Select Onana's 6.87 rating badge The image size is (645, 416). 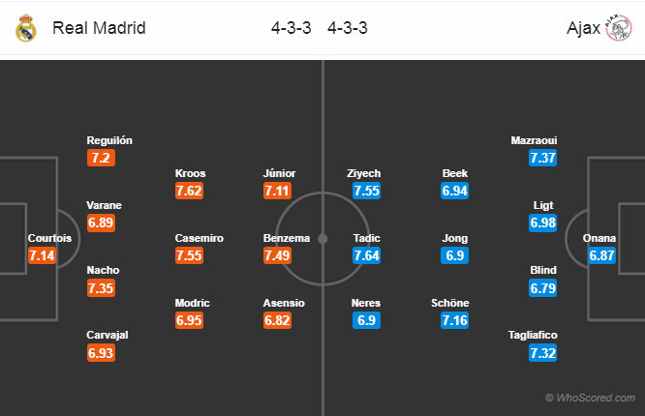click(601, 256)
